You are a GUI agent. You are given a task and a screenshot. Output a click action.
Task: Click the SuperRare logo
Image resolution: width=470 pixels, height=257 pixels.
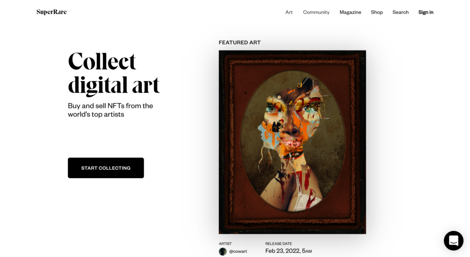(x=51, y=12)
